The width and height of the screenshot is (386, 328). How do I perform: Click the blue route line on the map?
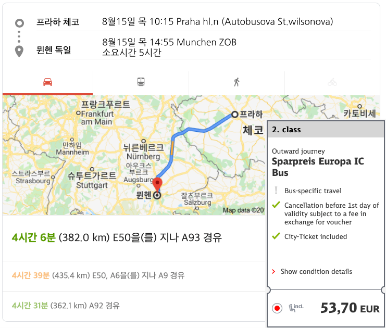189,129
